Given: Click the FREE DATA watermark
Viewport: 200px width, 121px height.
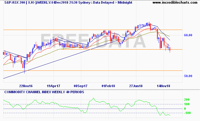Looking at the screenshot, I should tap(91, 40).
